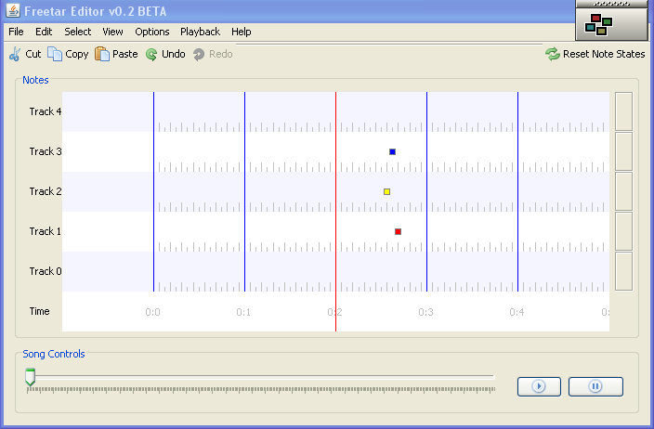Click the Paste clipboard icon

pyautogui.click(x=102, y=54)
